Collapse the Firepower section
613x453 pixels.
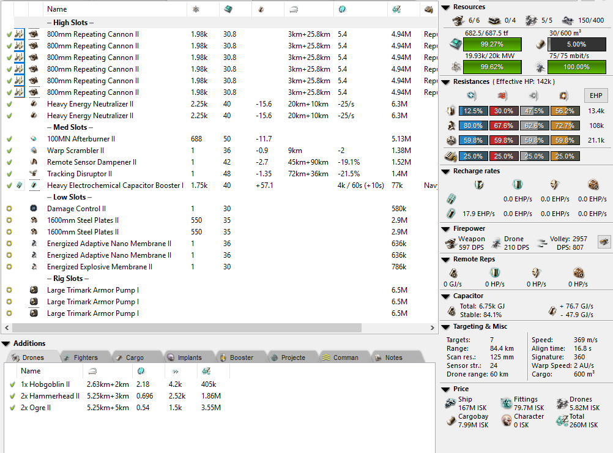(445, 228)
